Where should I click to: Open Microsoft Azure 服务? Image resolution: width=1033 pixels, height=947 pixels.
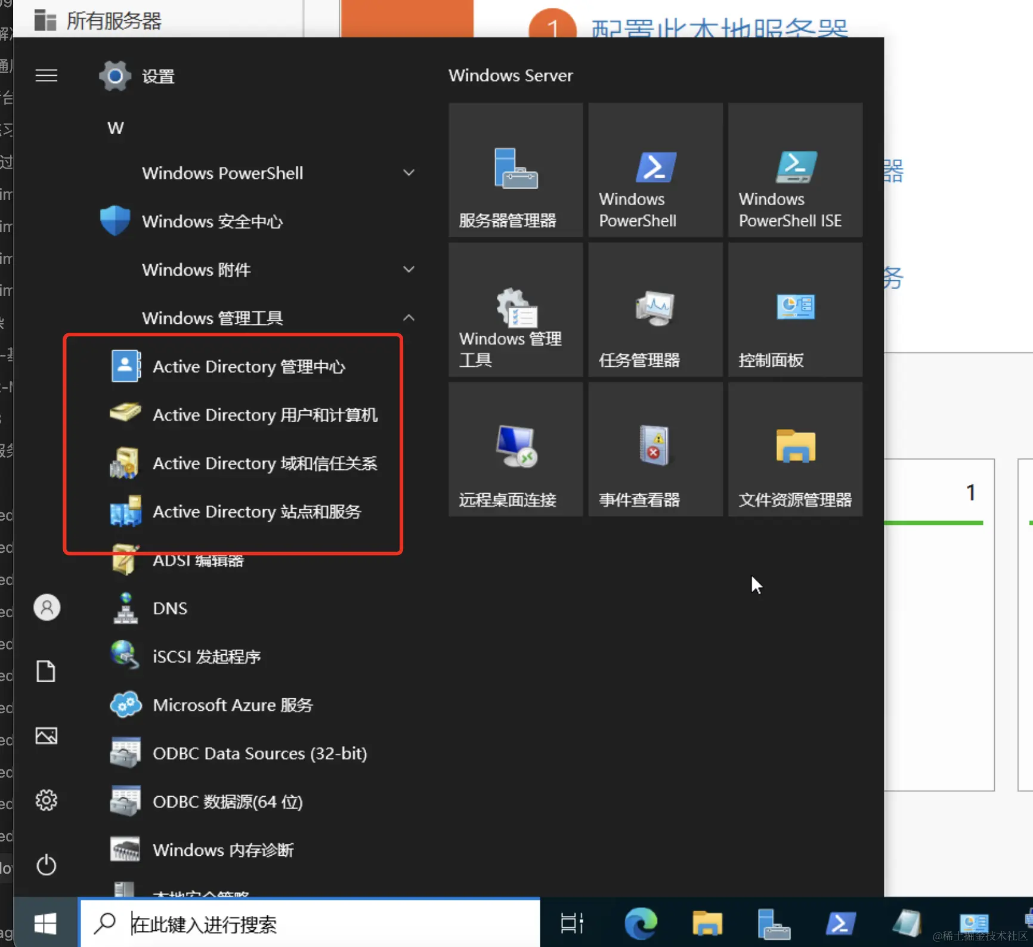click(x=212, y=704)
